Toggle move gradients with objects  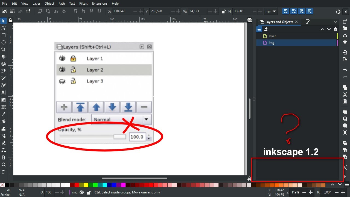(x=302, y=11)
